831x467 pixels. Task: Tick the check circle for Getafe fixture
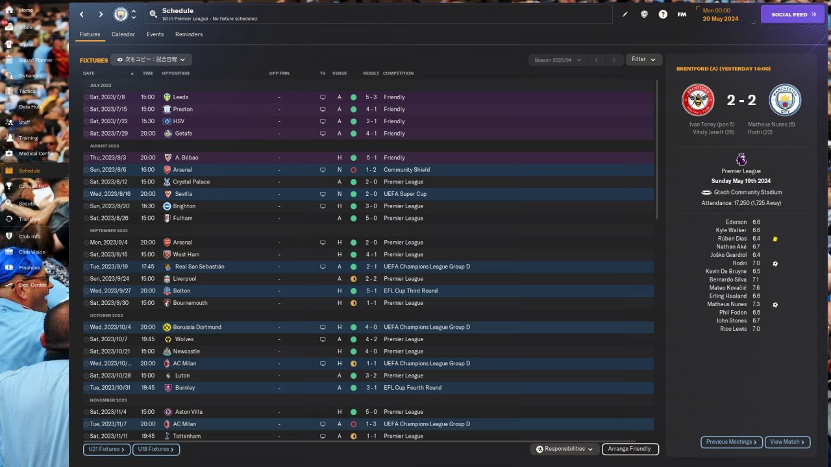pyautogui.click(x=86, y=134)
